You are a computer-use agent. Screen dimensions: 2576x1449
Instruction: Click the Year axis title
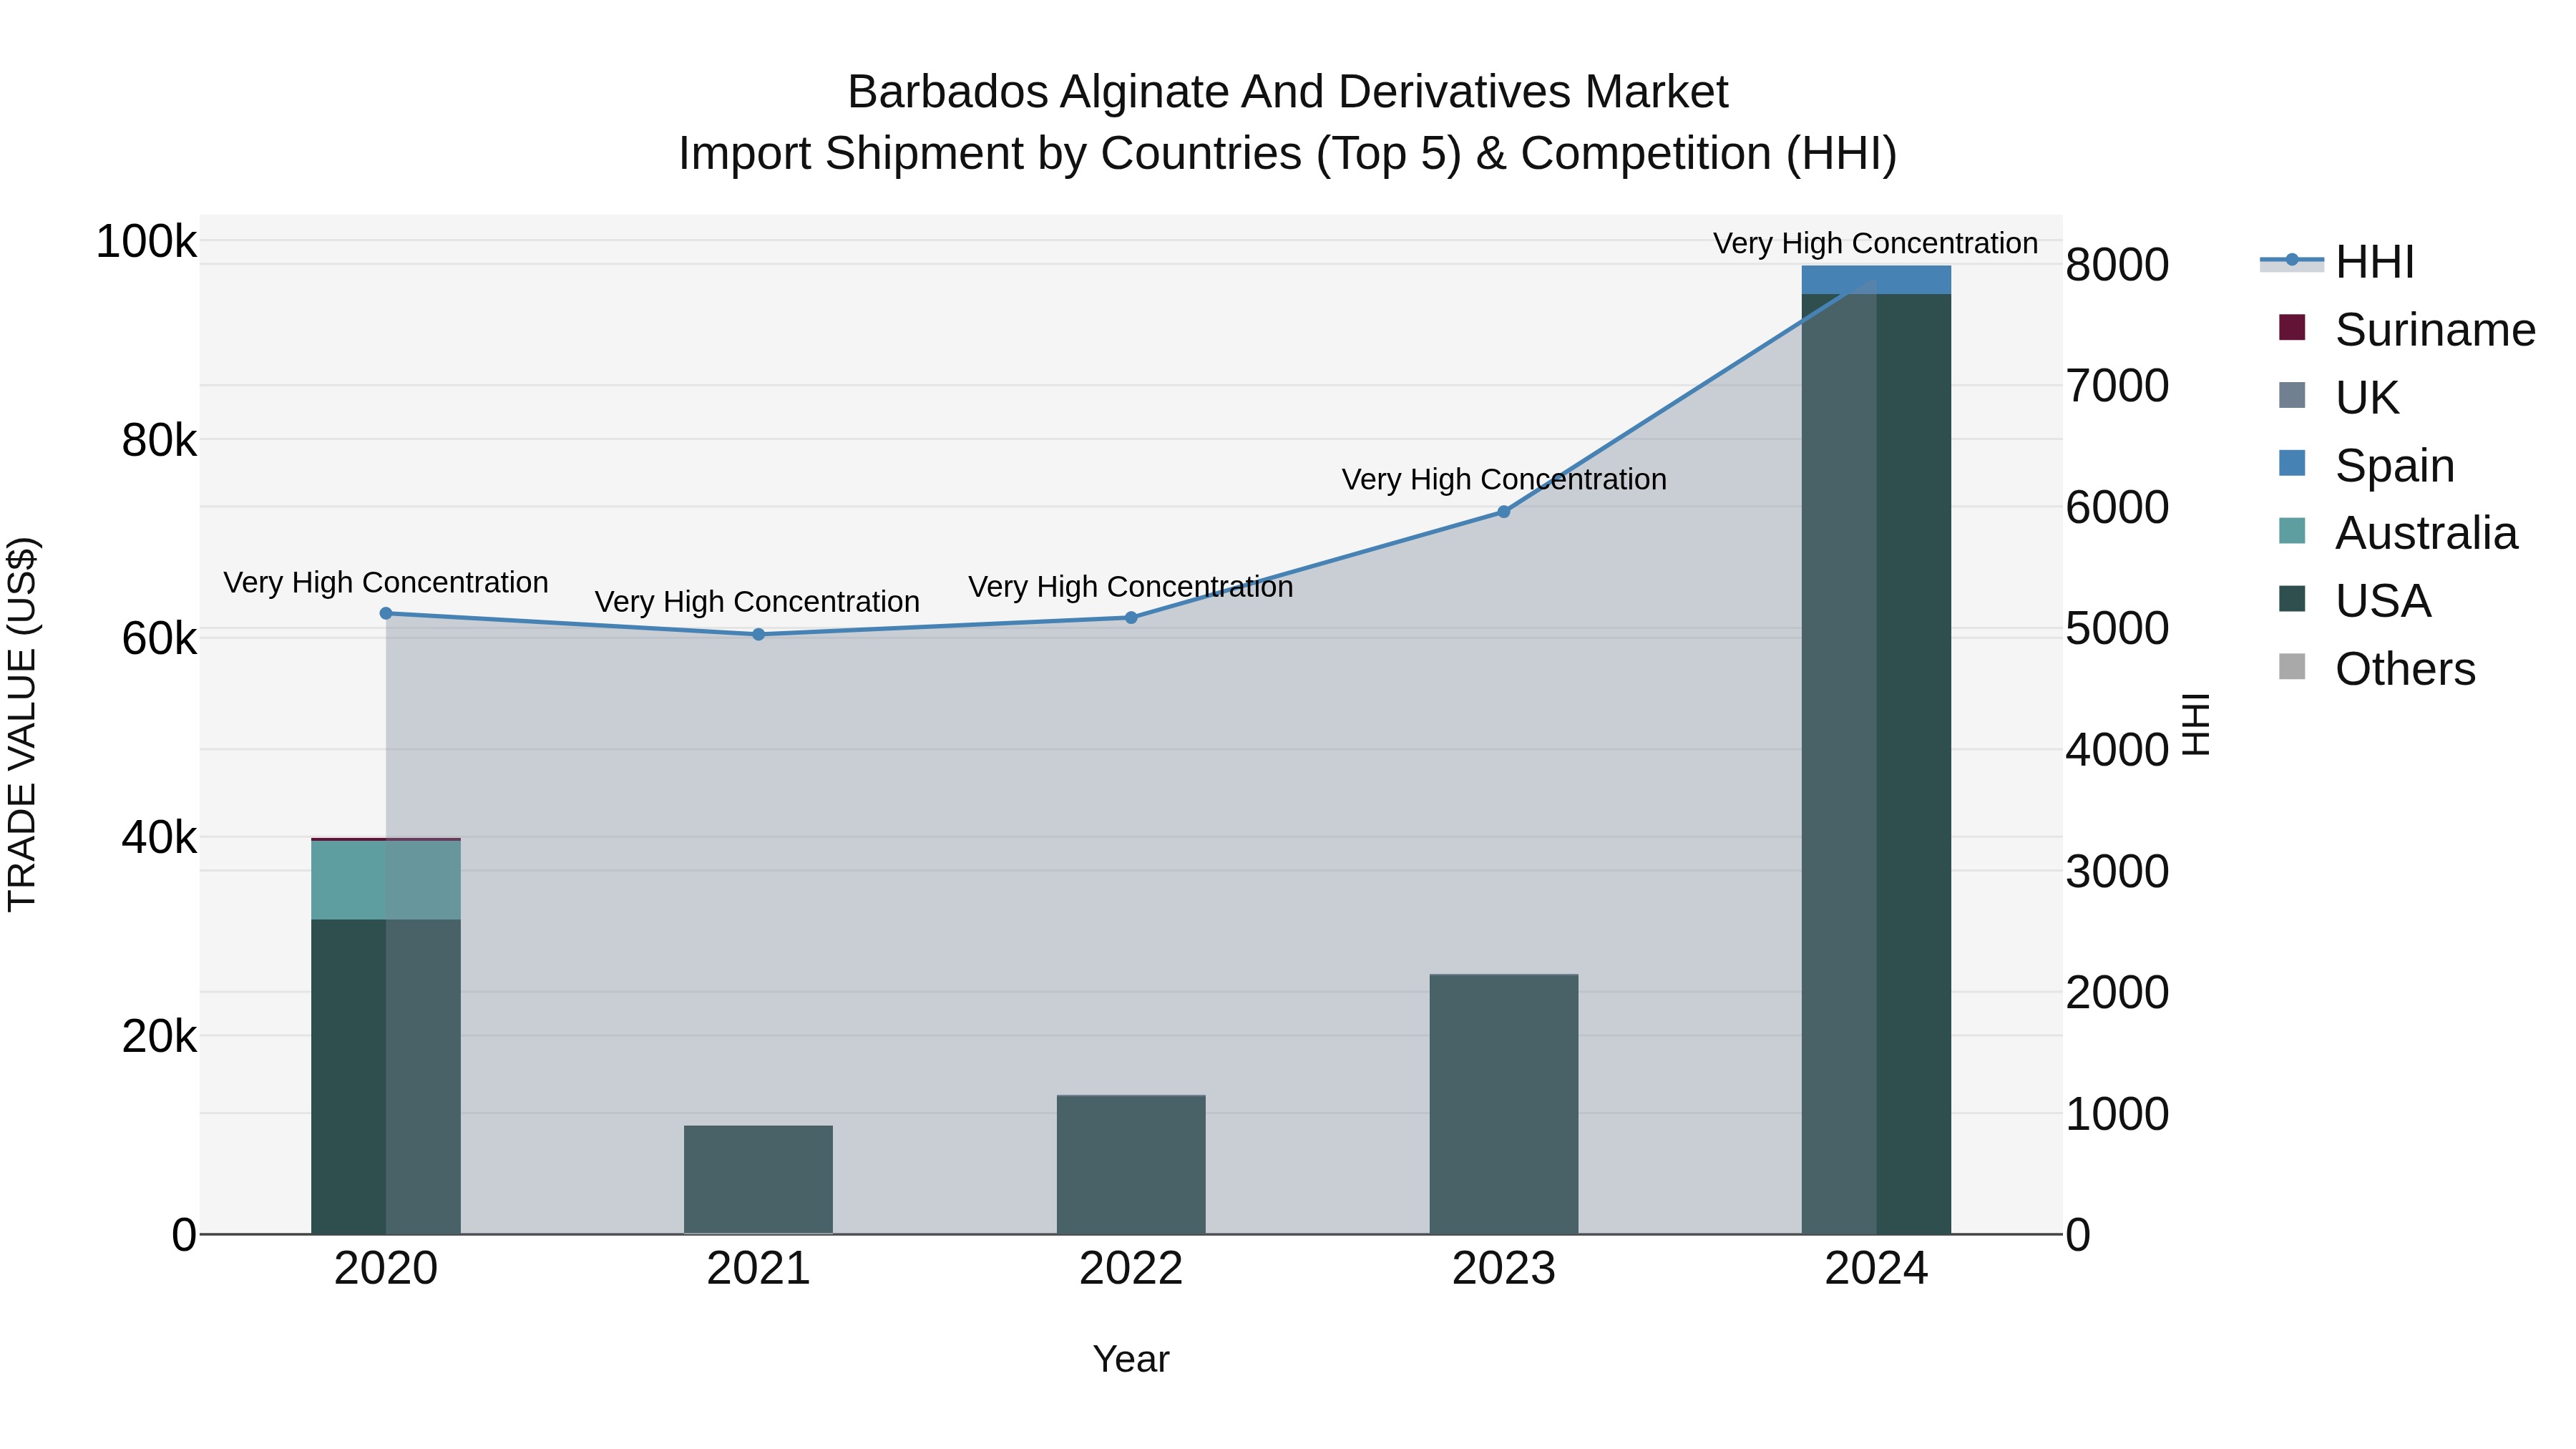tap(1131, 1359)
